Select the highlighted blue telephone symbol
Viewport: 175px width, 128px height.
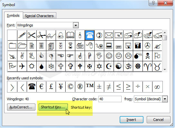pyautogui.click(x=89, y=35)
